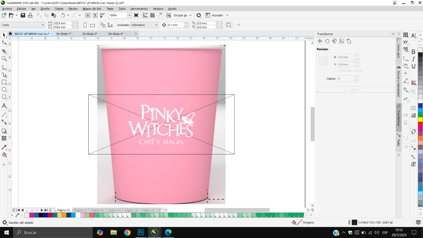Click the X position input field
423x238 pixels.
346,57
